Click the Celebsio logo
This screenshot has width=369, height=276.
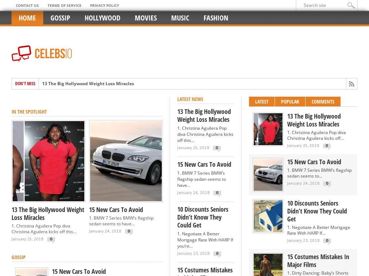42,54
